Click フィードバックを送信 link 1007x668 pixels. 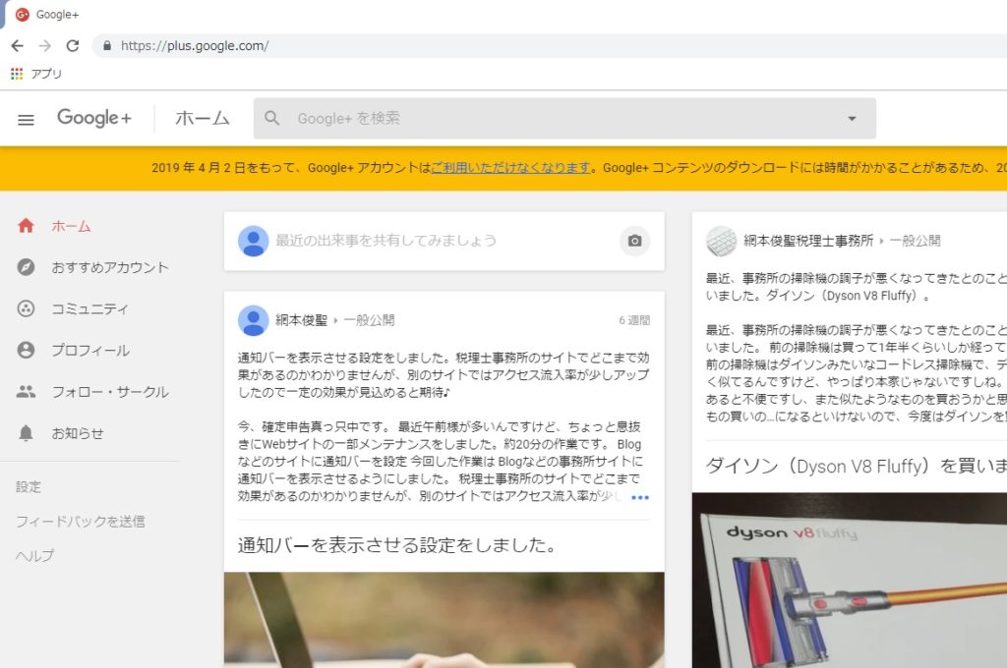pyautogui.click(x=80, y=522)
